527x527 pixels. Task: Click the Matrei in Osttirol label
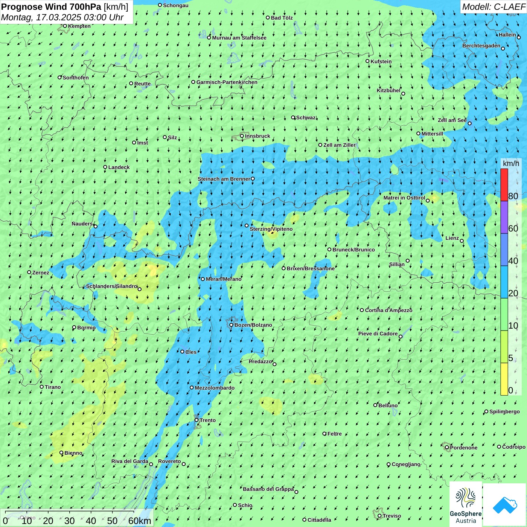(x=404, y=198)
